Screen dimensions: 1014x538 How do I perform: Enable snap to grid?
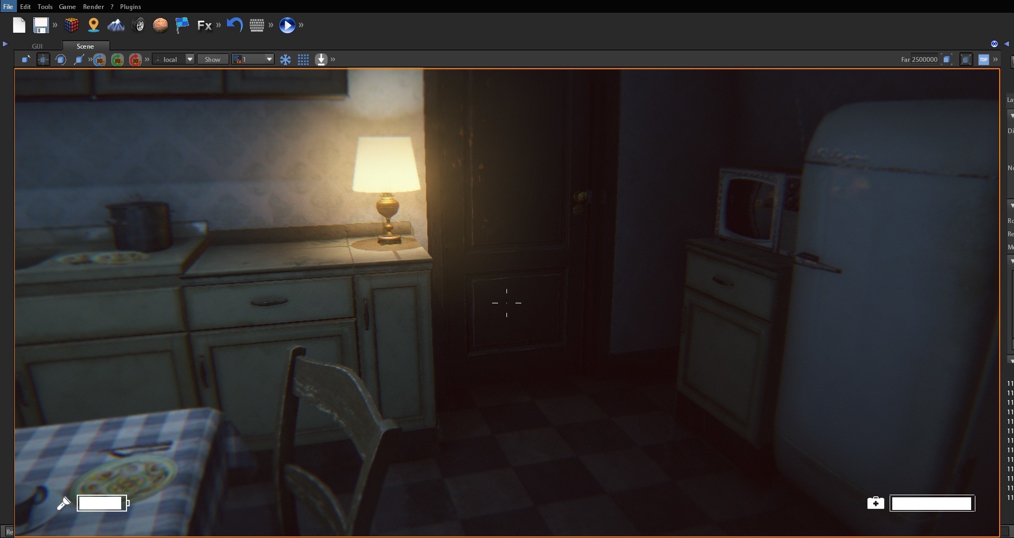tap(303, 59)
